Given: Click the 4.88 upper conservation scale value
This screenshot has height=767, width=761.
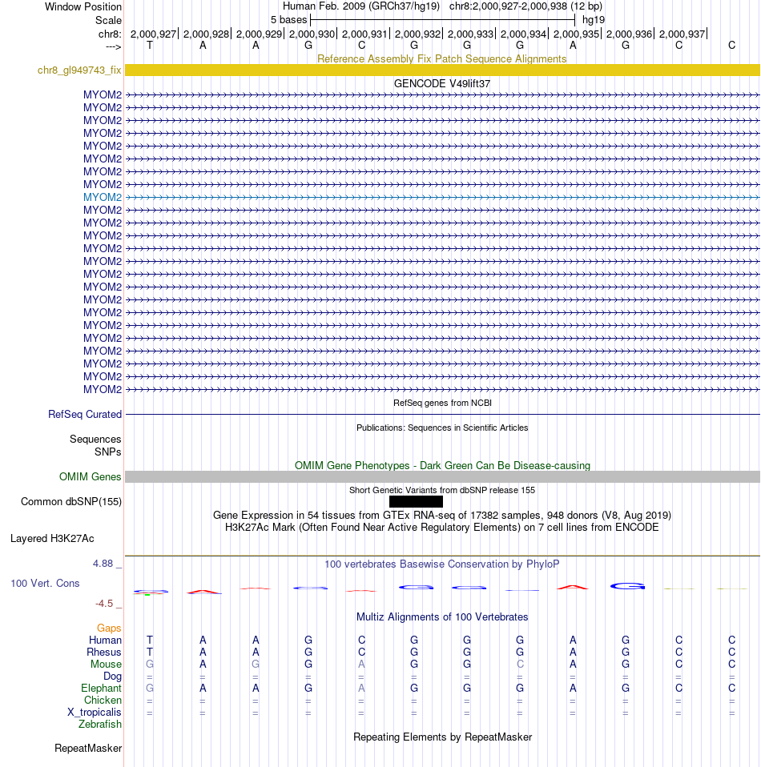Looking at the screenshot, I should click(x=103, y=564).
